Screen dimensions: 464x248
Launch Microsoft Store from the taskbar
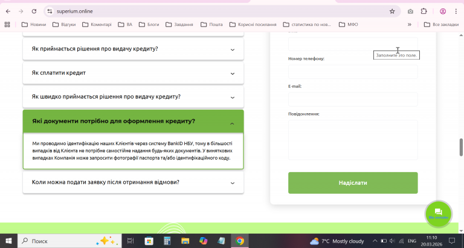pyautogui.click(x=149, y=241)
